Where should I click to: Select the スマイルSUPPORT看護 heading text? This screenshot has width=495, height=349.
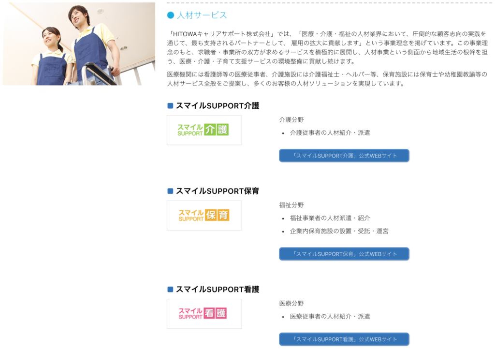(218, 290)
